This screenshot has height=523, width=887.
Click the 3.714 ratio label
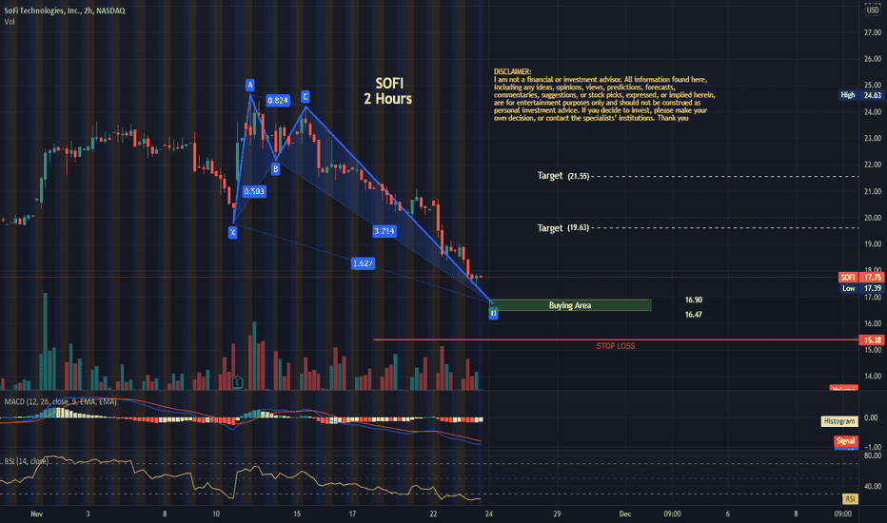pyautogui.click(x=384, y=231)
